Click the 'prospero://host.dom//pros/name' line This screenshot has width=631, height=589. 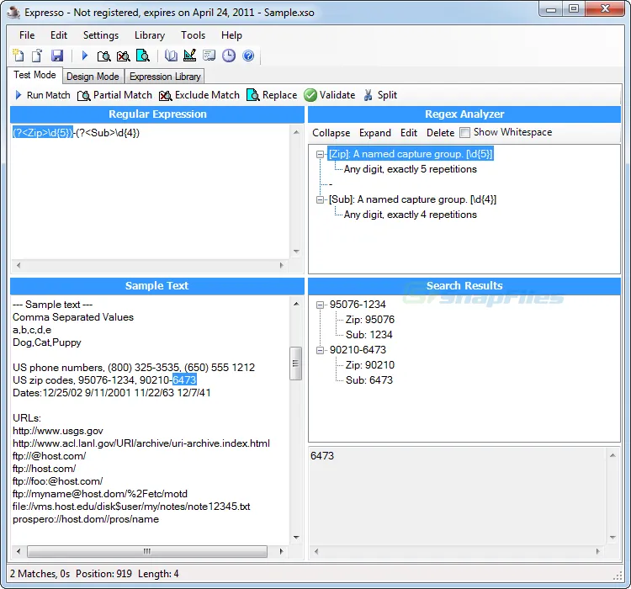pyautogui.click(x=86, y=519)
